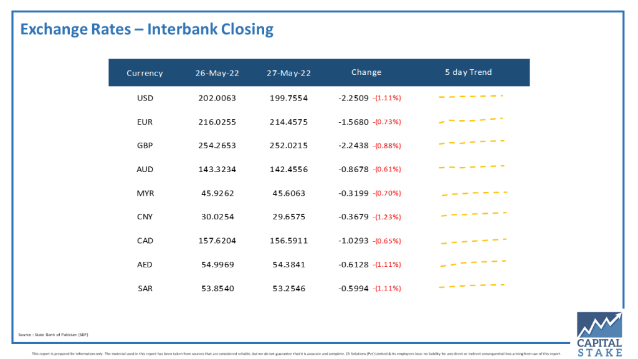Click the AUD 5 day trend sparkline
The width and height of the screenshot is (638, 359).
click(472, 167)
